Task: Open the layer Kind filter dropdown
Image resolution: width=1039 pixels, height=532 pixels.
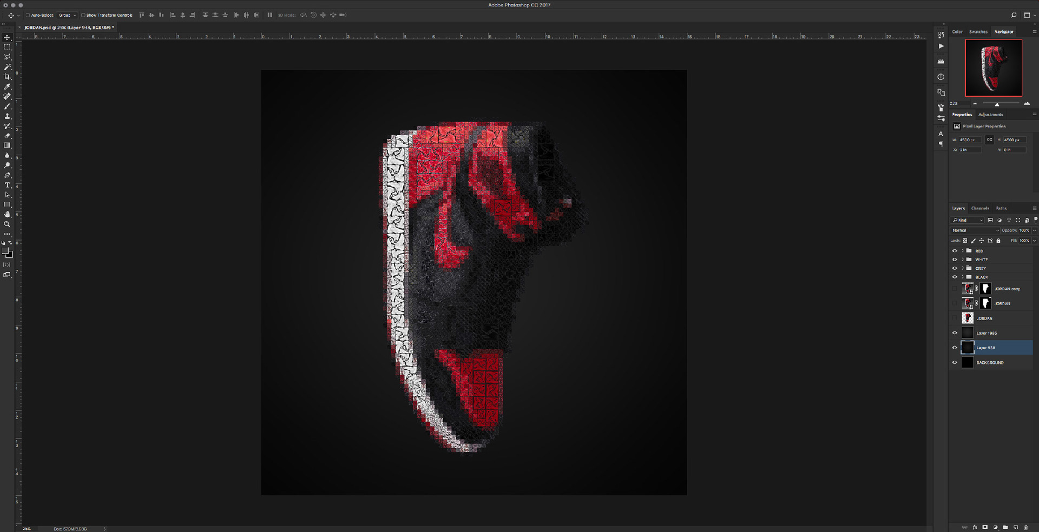Action: click(968, 220)
